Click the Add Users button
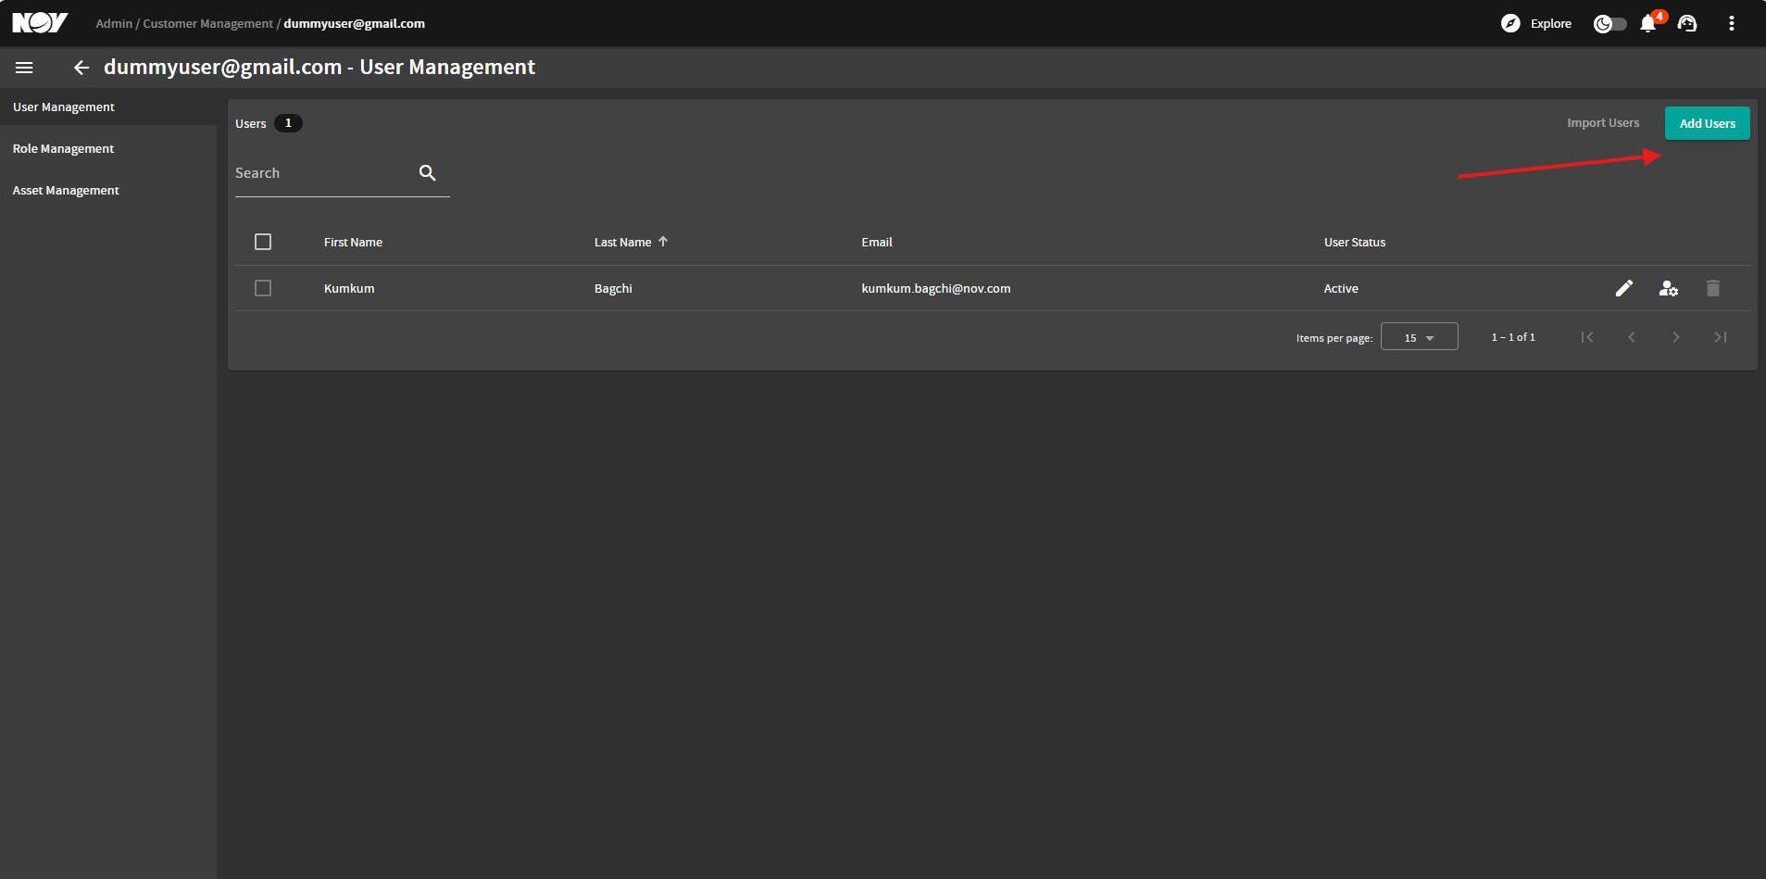This screenshot has height=879, width=1766. [x=1708, y=123]
